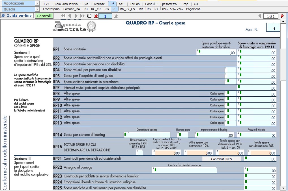Open the RB quadro tab
Image resolution: width=288 pixels, height=191 pixels.
click(86, 9)
